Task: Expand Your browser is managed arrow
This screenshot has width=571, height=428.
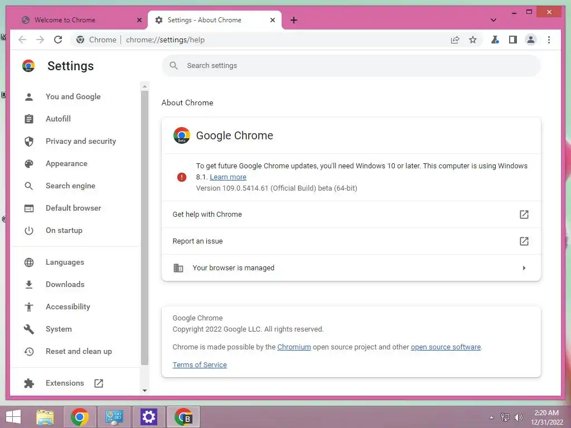Action: click(524, 268)
